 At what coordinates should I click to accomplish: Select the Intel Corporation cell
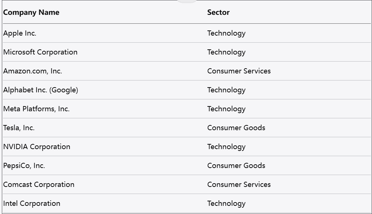[x=32, y=204]
